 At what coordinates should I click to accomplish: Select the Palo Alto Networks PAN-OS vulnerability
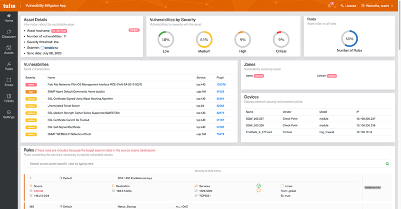click(95, 84)
